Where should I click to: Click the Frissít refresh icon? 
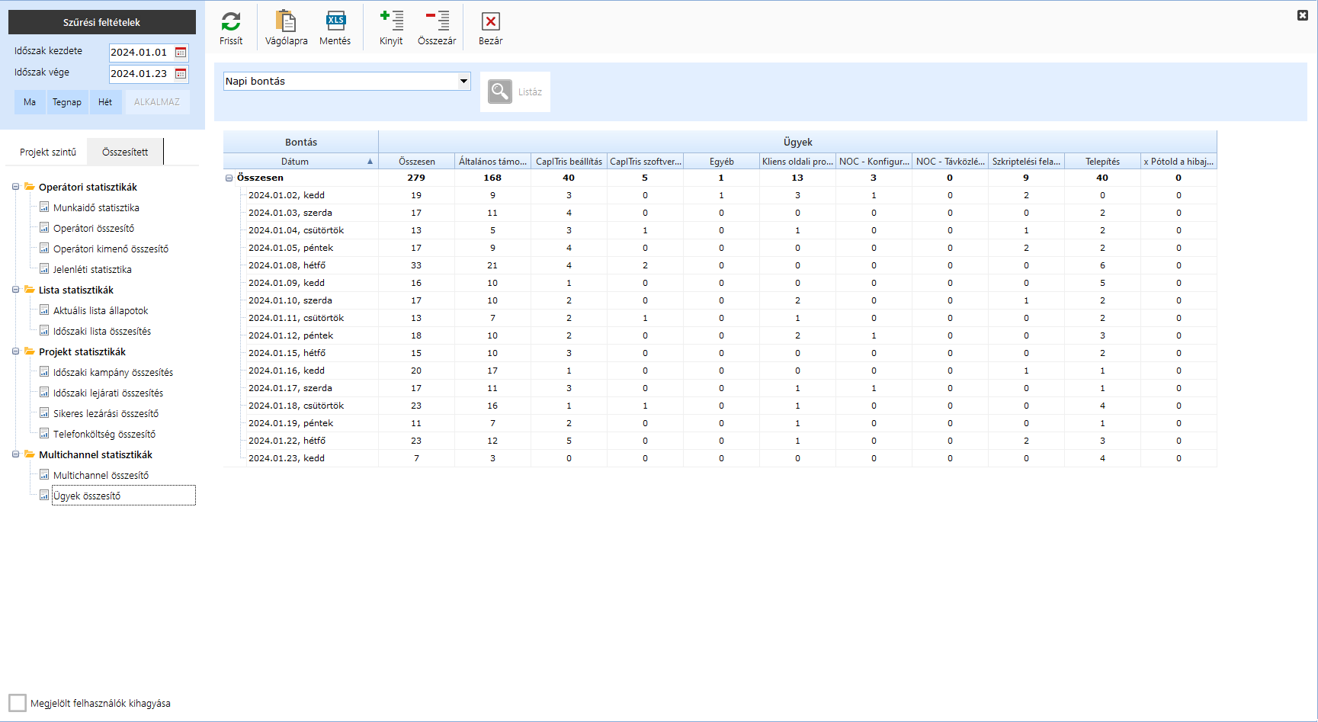tap(231, 22)
